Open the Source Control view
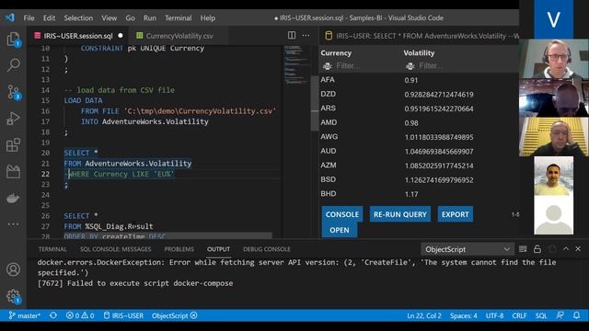 [x=14, y=92]
